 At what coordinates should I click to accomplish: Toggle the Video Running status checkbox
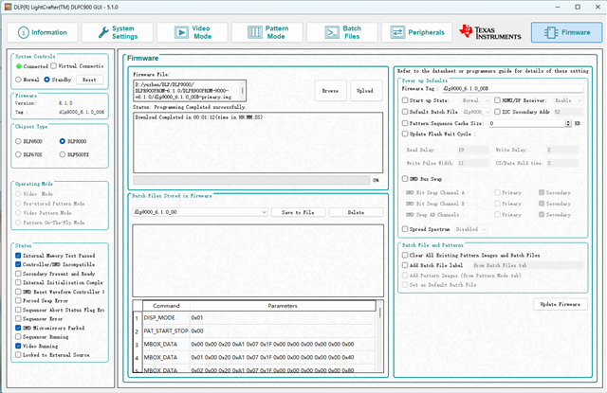click(18, 347)
